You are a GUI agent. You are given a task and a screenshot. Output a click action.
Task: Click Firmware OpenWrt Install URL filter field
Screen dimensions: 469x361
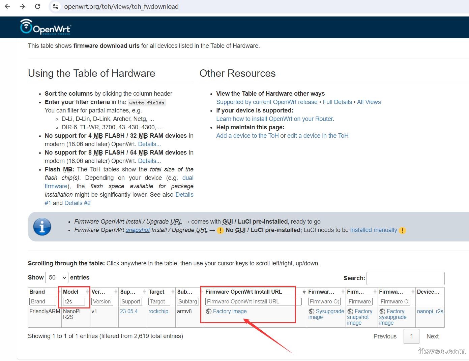point(253,302)
